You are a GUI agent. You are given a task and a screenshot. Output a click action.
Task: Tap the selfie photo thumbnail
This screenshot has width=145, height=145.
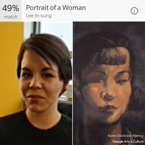[36, 83]
